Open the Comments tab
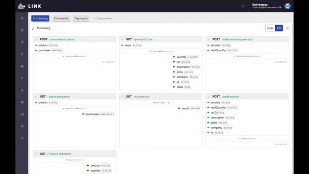 click(x=61, y=18)
